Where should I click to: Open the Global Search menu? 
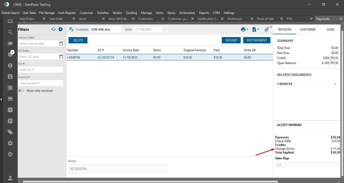11,13
